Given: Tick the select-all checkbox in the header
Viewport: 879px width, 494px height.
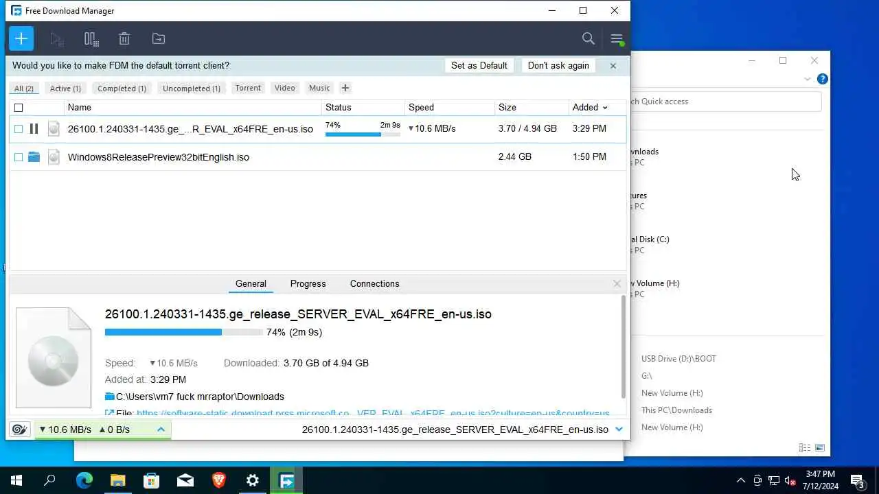Looking at the screenshot, I should (x=19, y=108).
